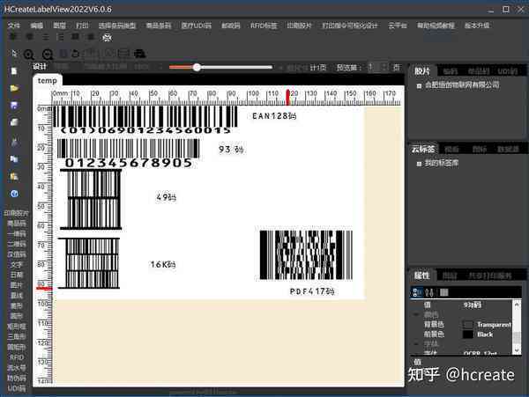Open property pages icon in property grid

point(443,292)
